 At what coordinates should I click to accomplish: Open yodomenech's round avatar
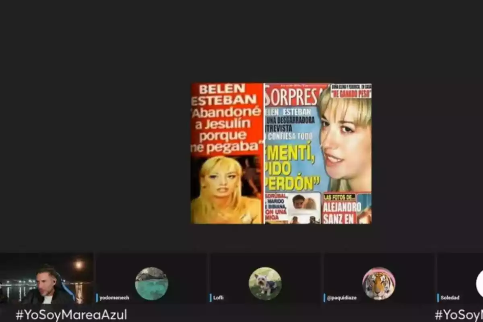151,283
